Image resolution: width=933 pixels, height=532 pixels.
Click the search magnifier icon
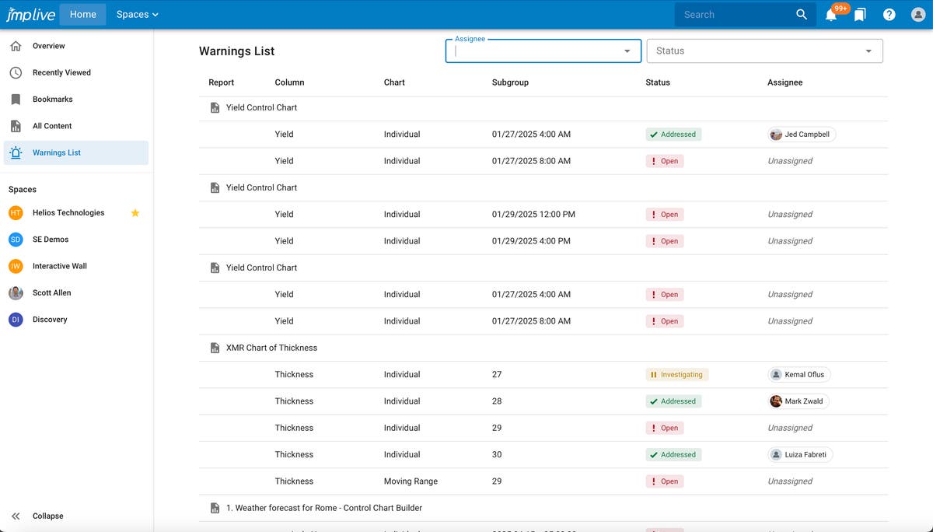[x=802, y=15]
